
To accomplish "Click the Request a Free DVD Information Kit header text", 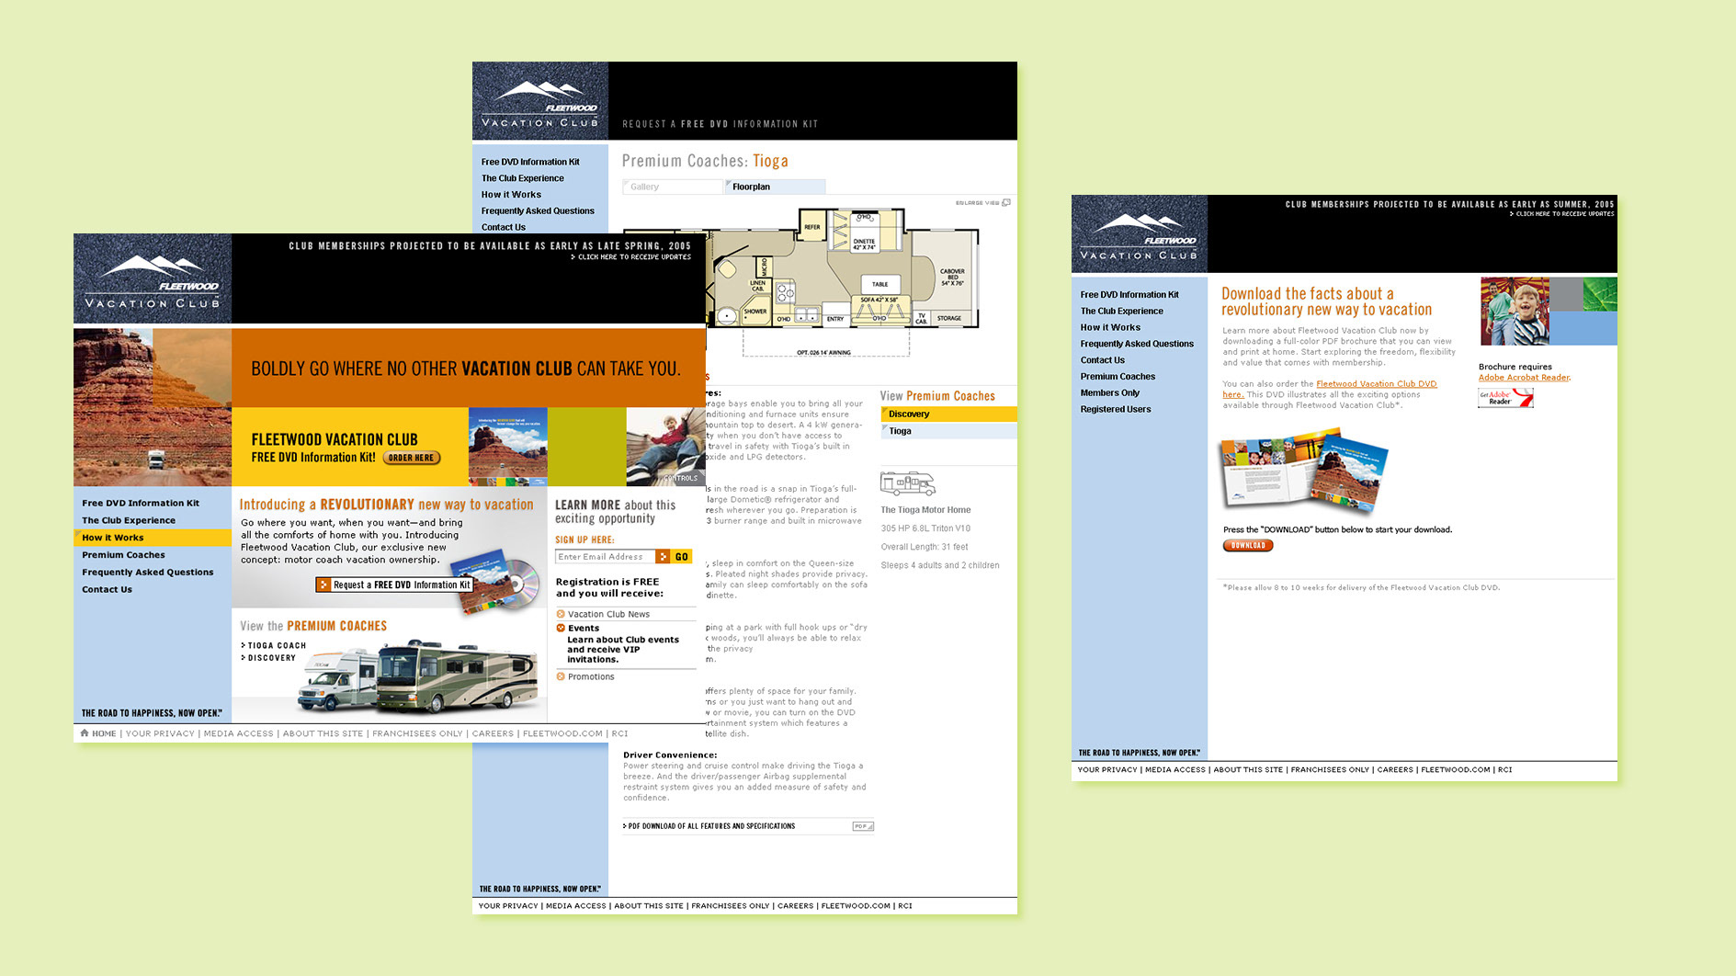I will tap(720, 124).
